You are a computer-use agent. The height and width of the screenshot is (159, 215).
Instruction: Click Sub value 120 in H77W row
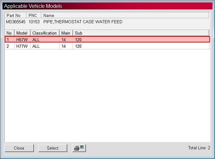click(x=78, y=46)
